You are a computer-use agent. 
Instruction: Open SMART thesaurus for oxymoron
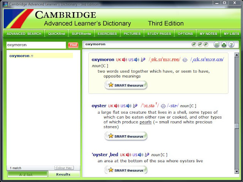126,85
